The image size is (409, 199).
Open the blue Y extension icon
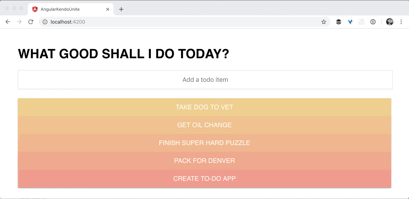tap(350, 22)
